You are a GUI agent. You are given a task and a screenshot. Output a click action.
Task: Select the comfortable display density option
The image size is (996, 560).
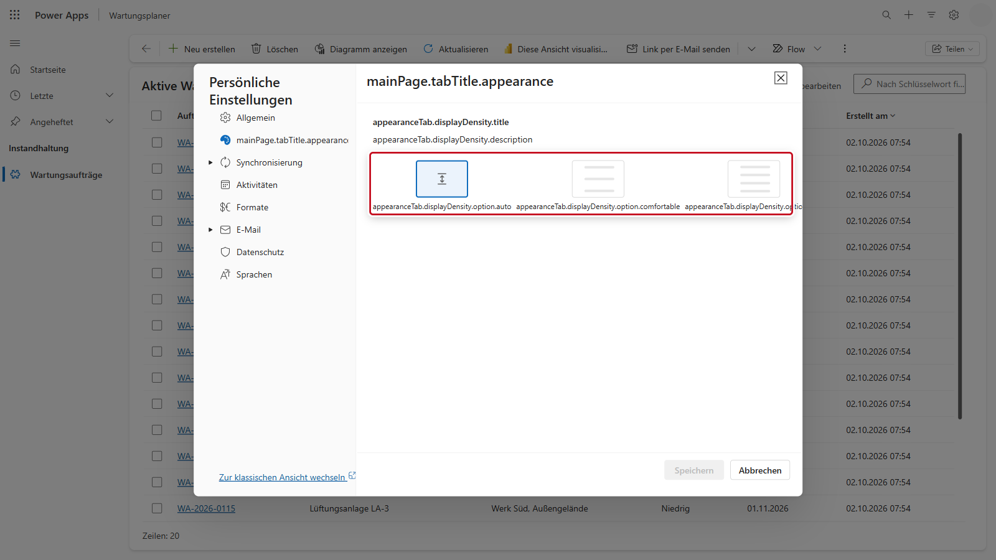598,179
